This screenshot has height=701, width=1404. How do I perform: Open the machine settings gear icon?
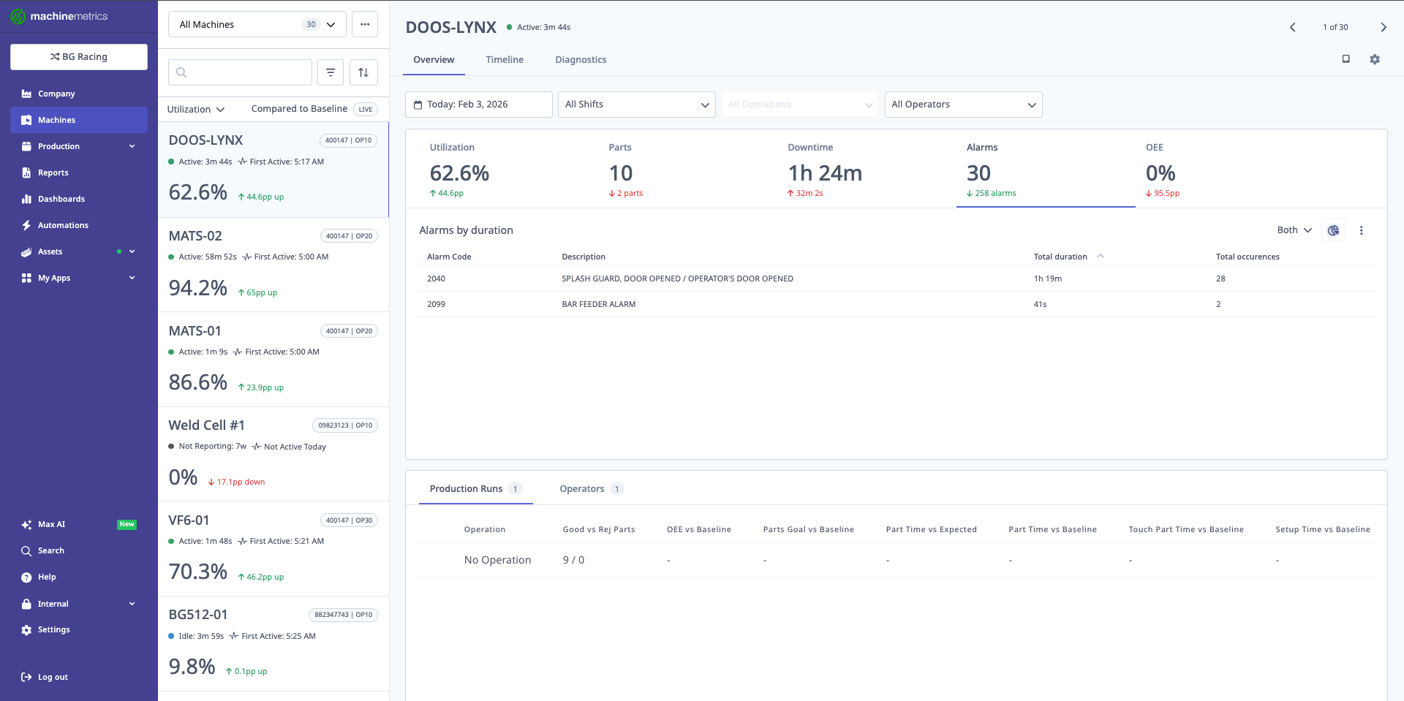[1375, 59]
